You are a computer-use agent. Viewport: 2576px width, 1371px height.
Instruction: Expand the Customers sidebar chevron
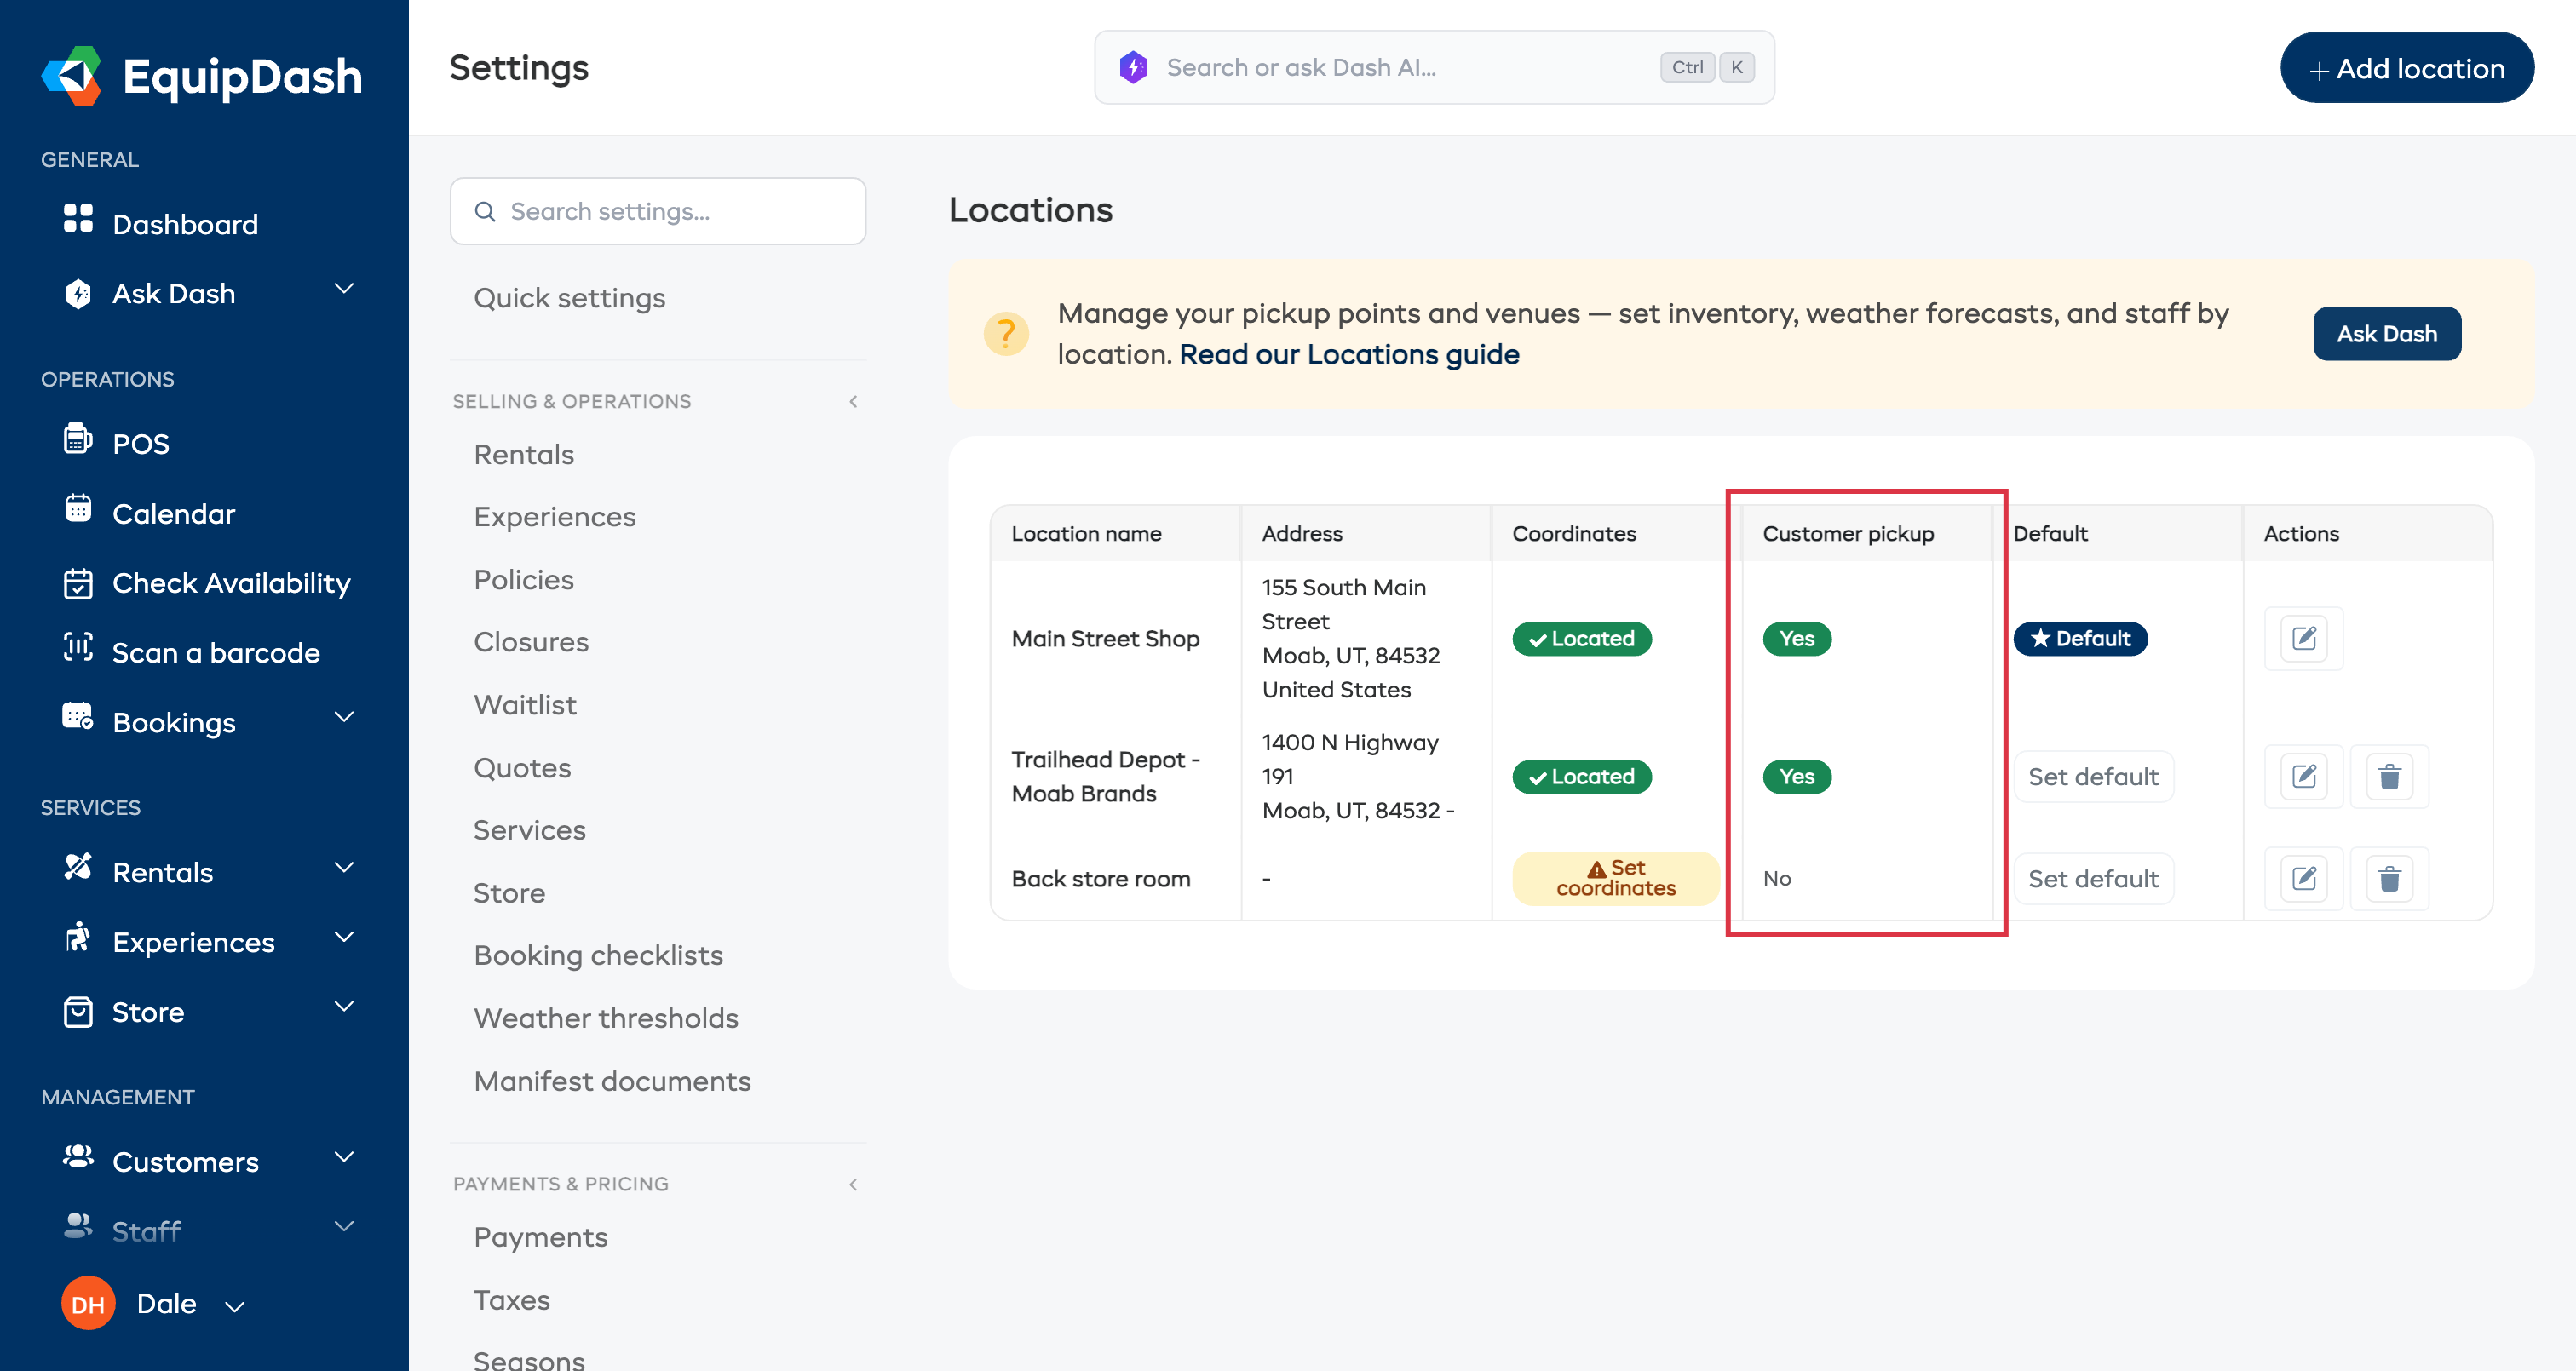344,1157
